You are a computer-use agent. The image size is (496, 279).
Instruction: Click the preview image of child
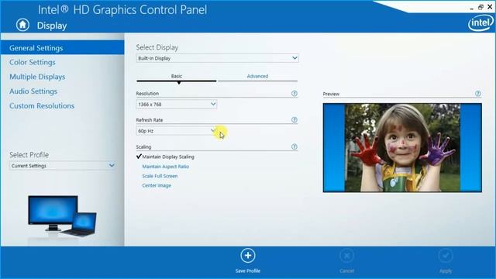[402, 148]
